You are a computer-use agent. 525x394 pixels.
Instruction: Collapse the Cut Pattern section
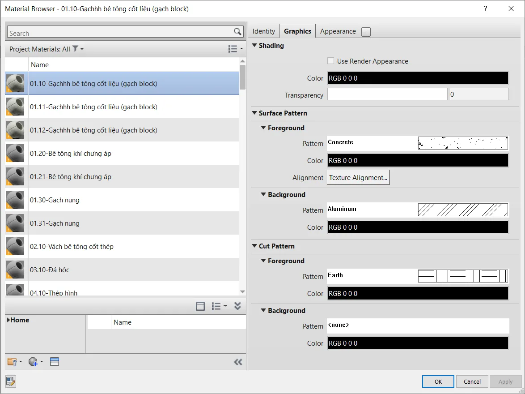254,246
